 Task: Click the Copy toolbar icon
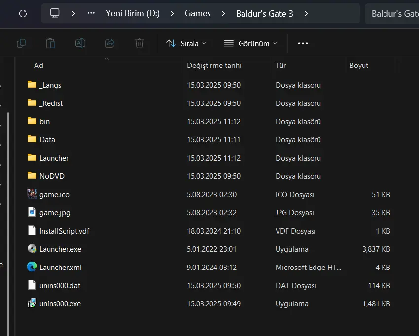21,43
